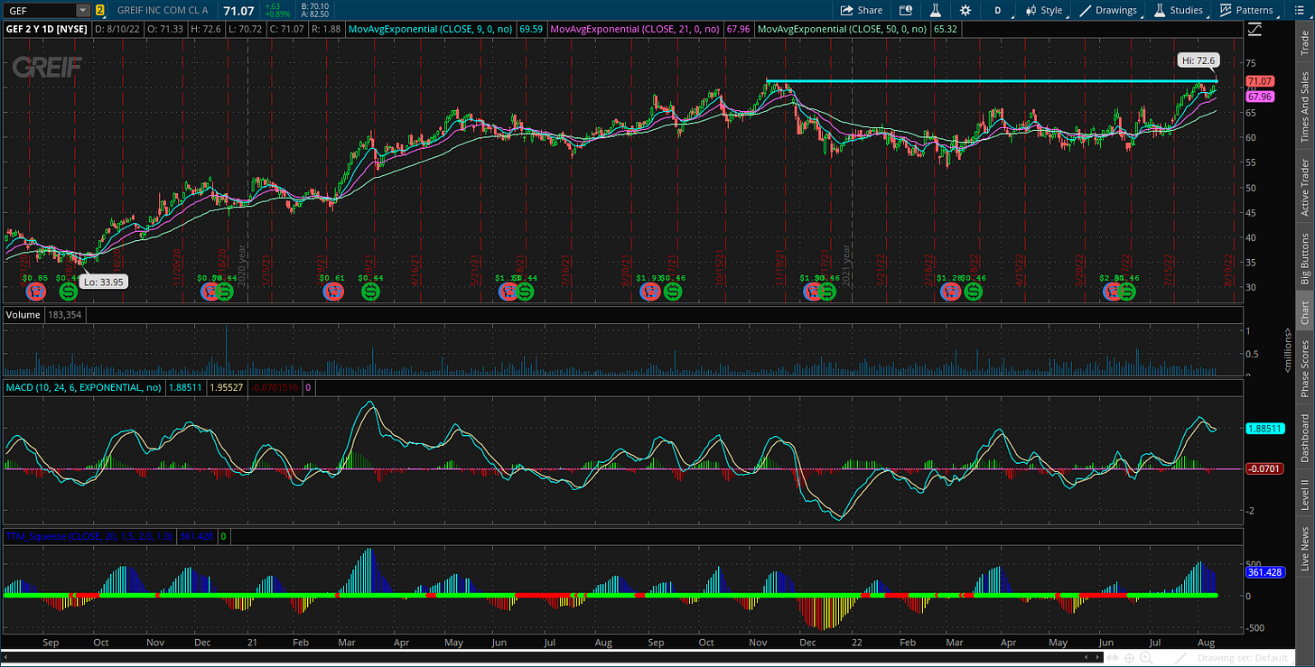Open chart settings with the gear icon
1315x667 pixels.
(965, 10)
